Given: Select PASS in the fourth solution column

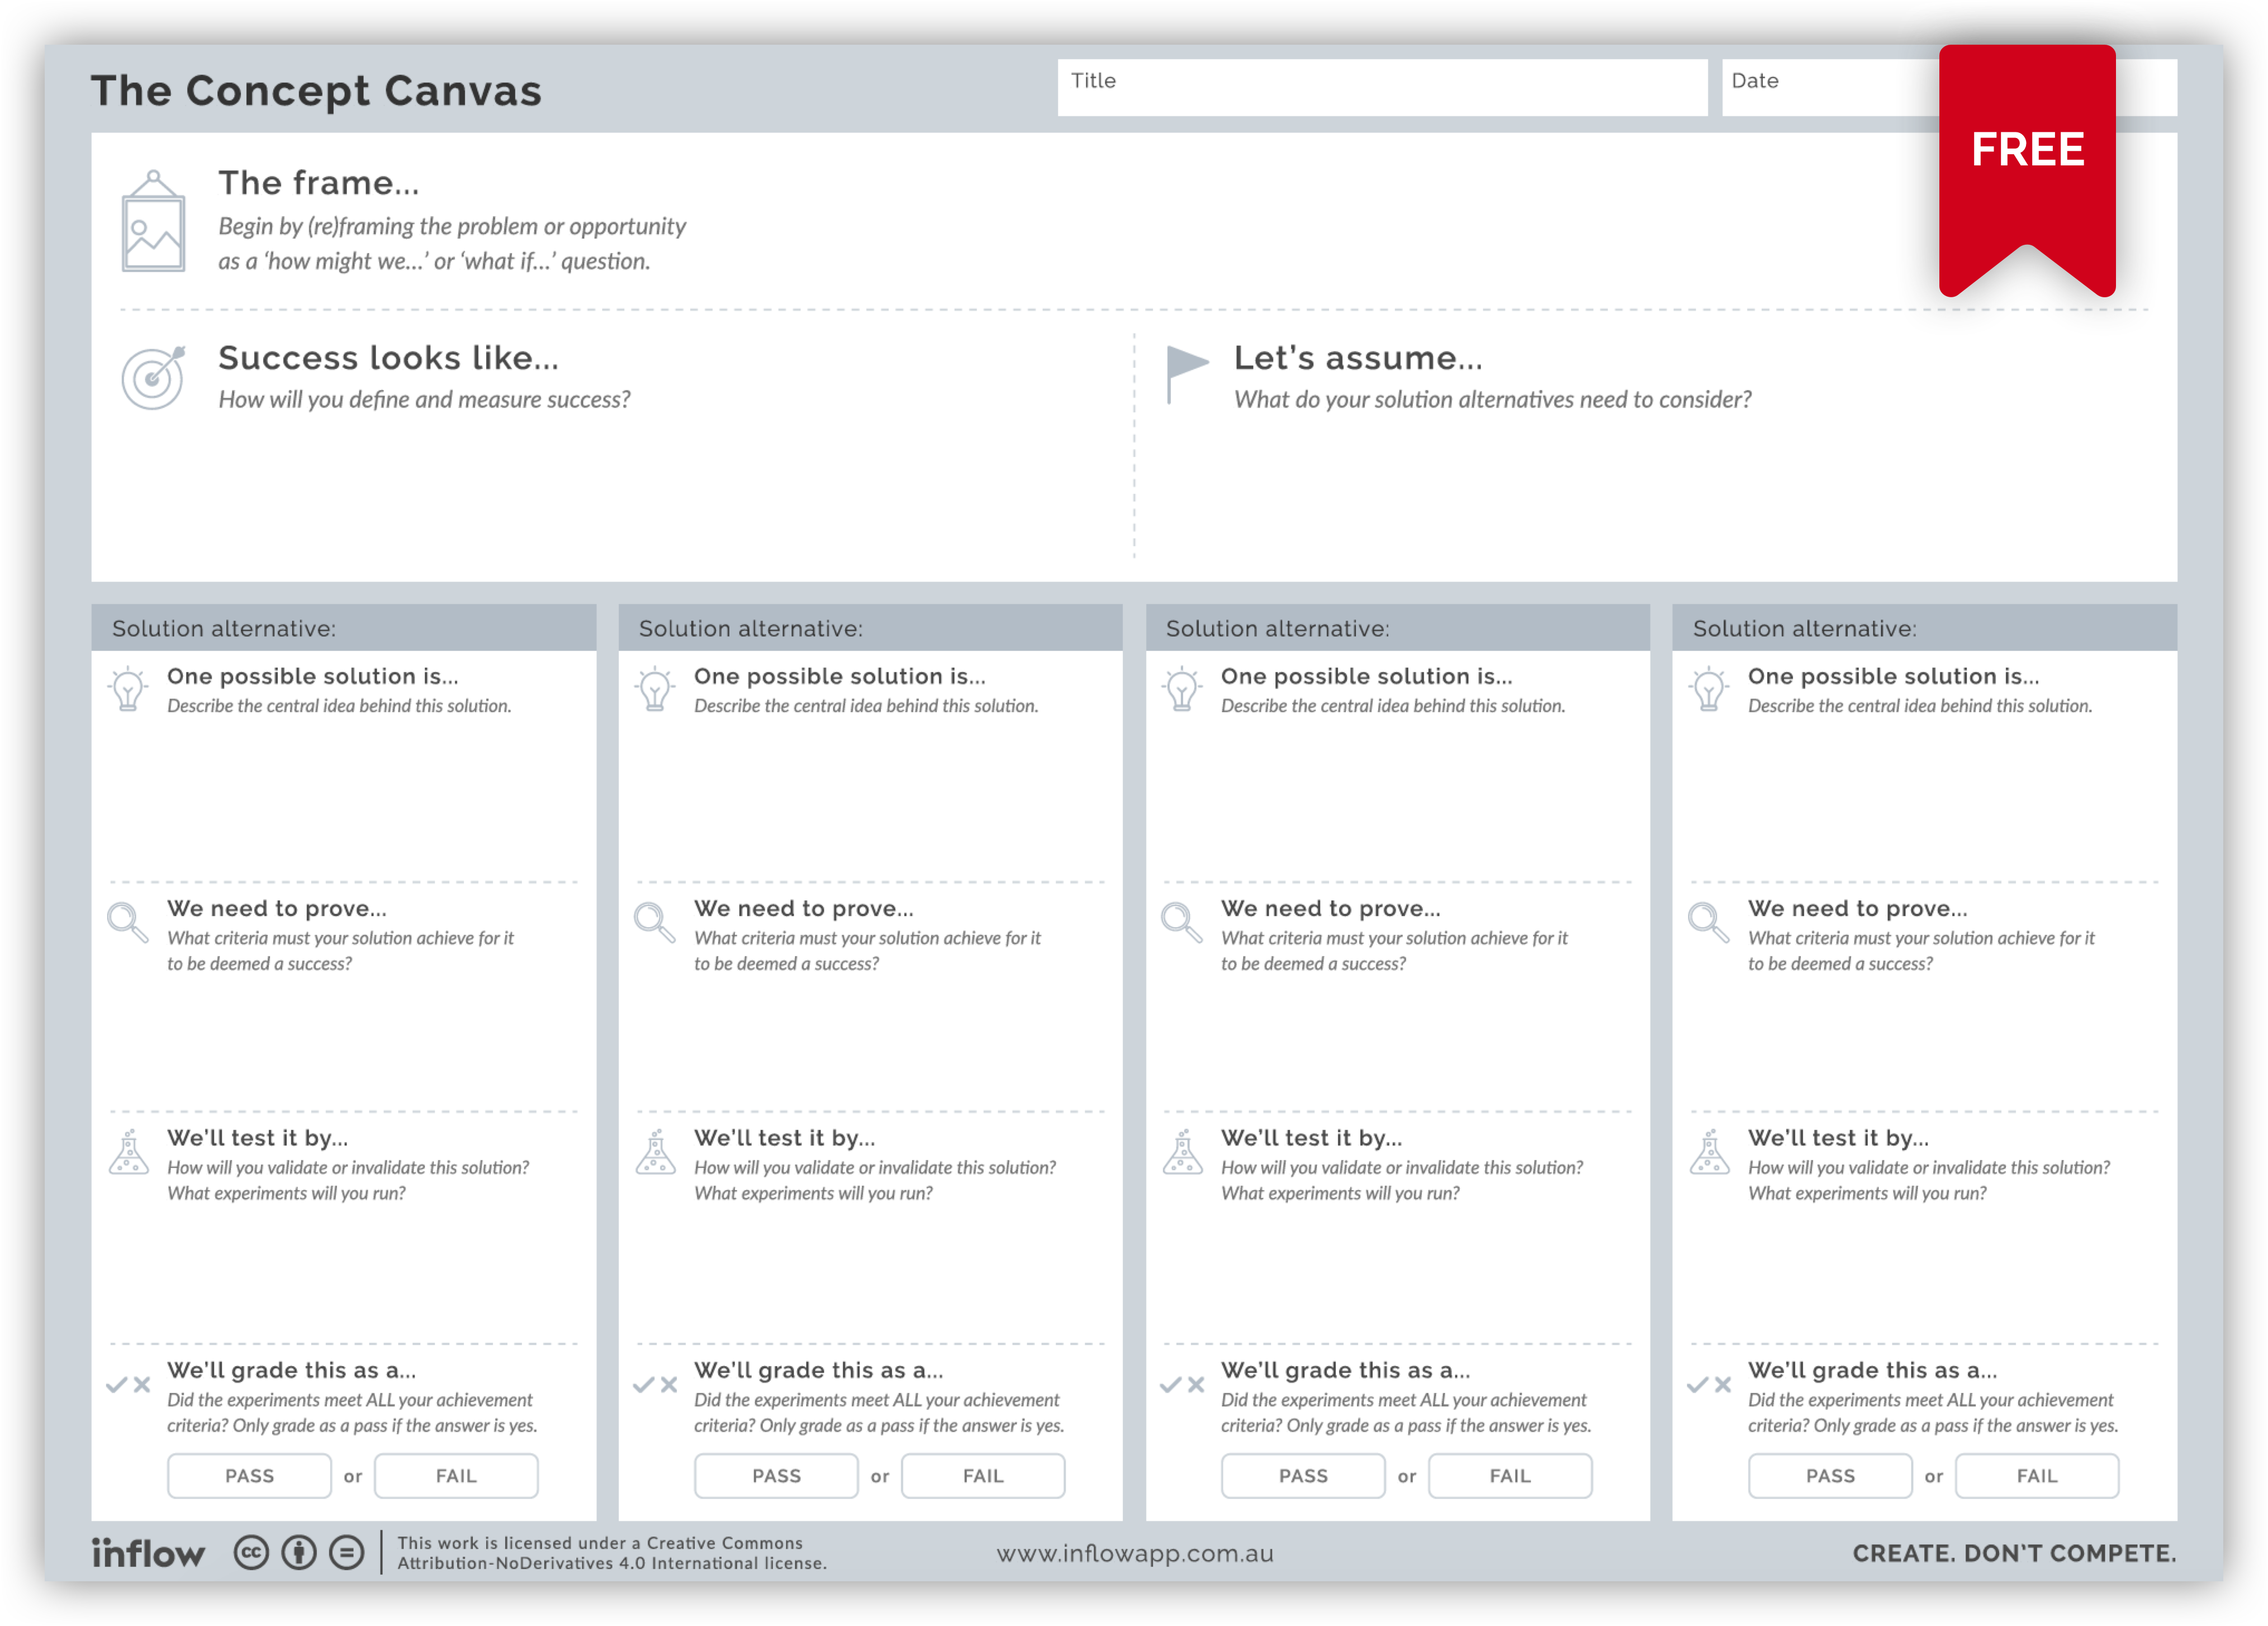Looking at the screenshot, I should pyautogui.click(x=1830, y=1476).
